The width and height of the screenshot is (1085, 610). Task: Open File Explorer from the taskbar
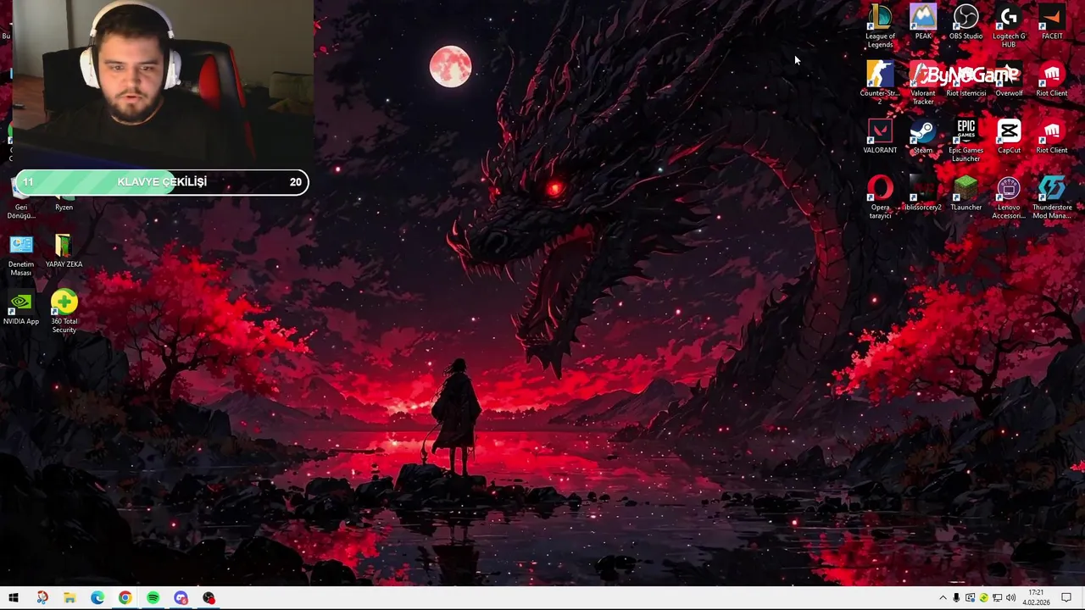pyautogui.click(x=70, y=598)
